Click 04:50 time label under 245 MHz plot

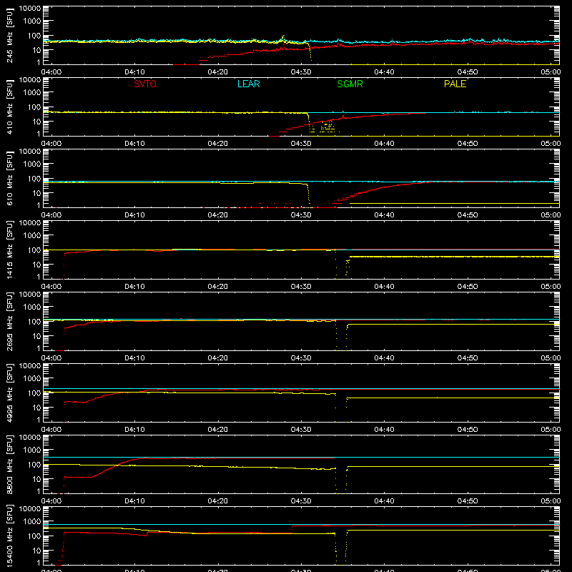point(468,72)
